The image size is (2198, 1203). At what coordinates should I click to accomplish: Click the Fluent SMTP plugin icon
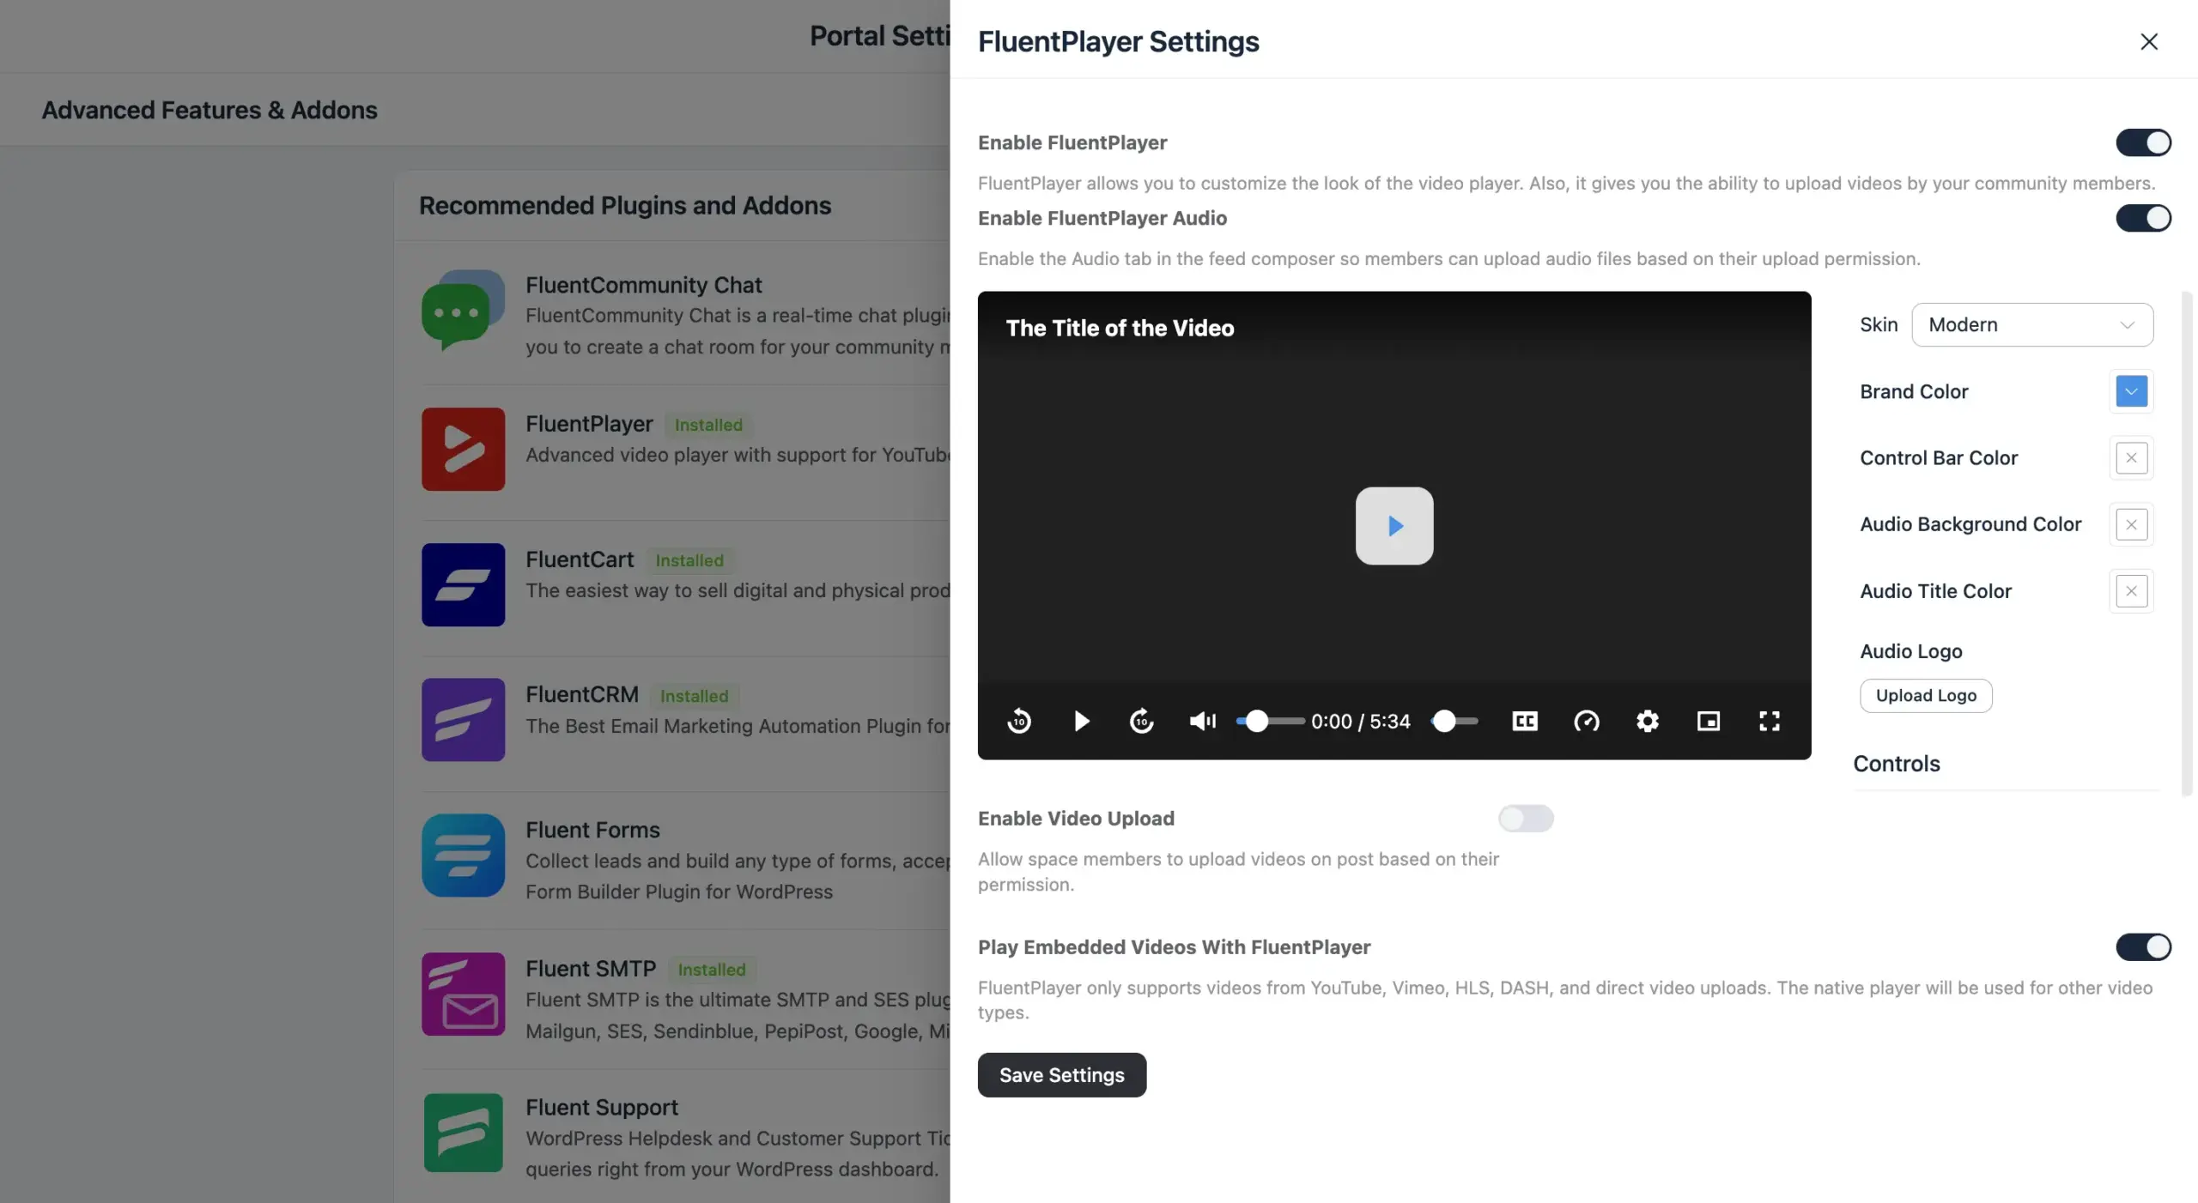(x=463, y=994)
